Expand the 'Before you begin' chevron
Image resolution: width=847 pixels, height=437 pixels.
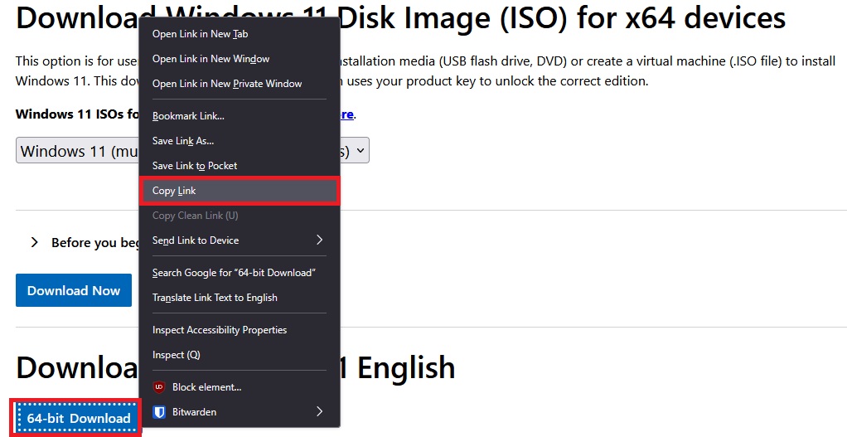pyautogui.click(x=35, y=243)
